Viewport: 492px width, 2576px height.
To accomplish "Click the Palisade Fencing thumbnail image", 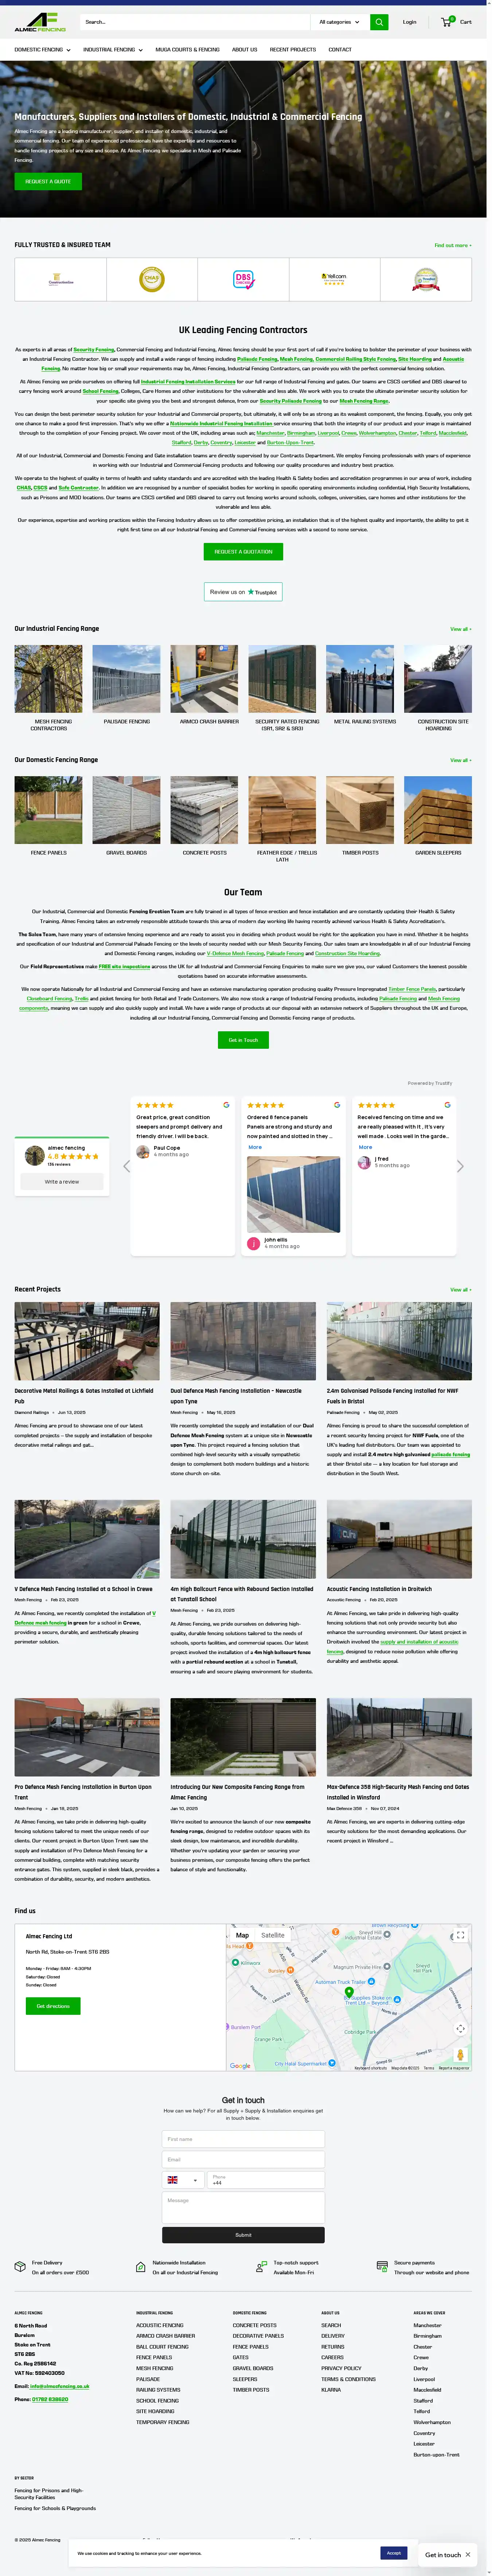I will tap(126, 678).
